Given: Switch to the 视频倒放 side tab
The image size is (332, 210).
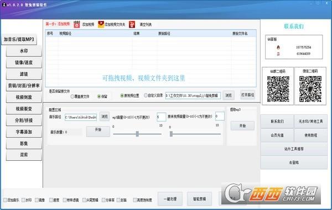Looking at the screenshot, I should pos(24,97).
